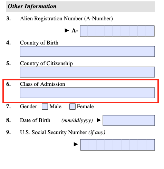This screenshot has height=169, width=164.
Task: Select the fifth digit cell of the A-Number
Action: tap(117, 31)
